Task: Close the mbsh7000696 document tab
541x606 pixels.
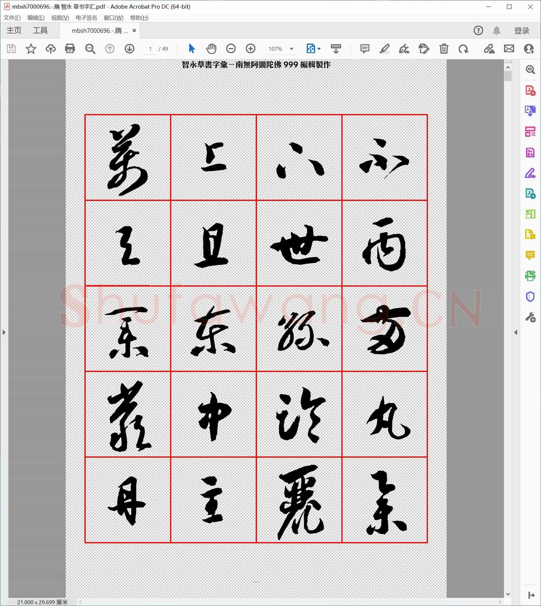Action: 134,31
